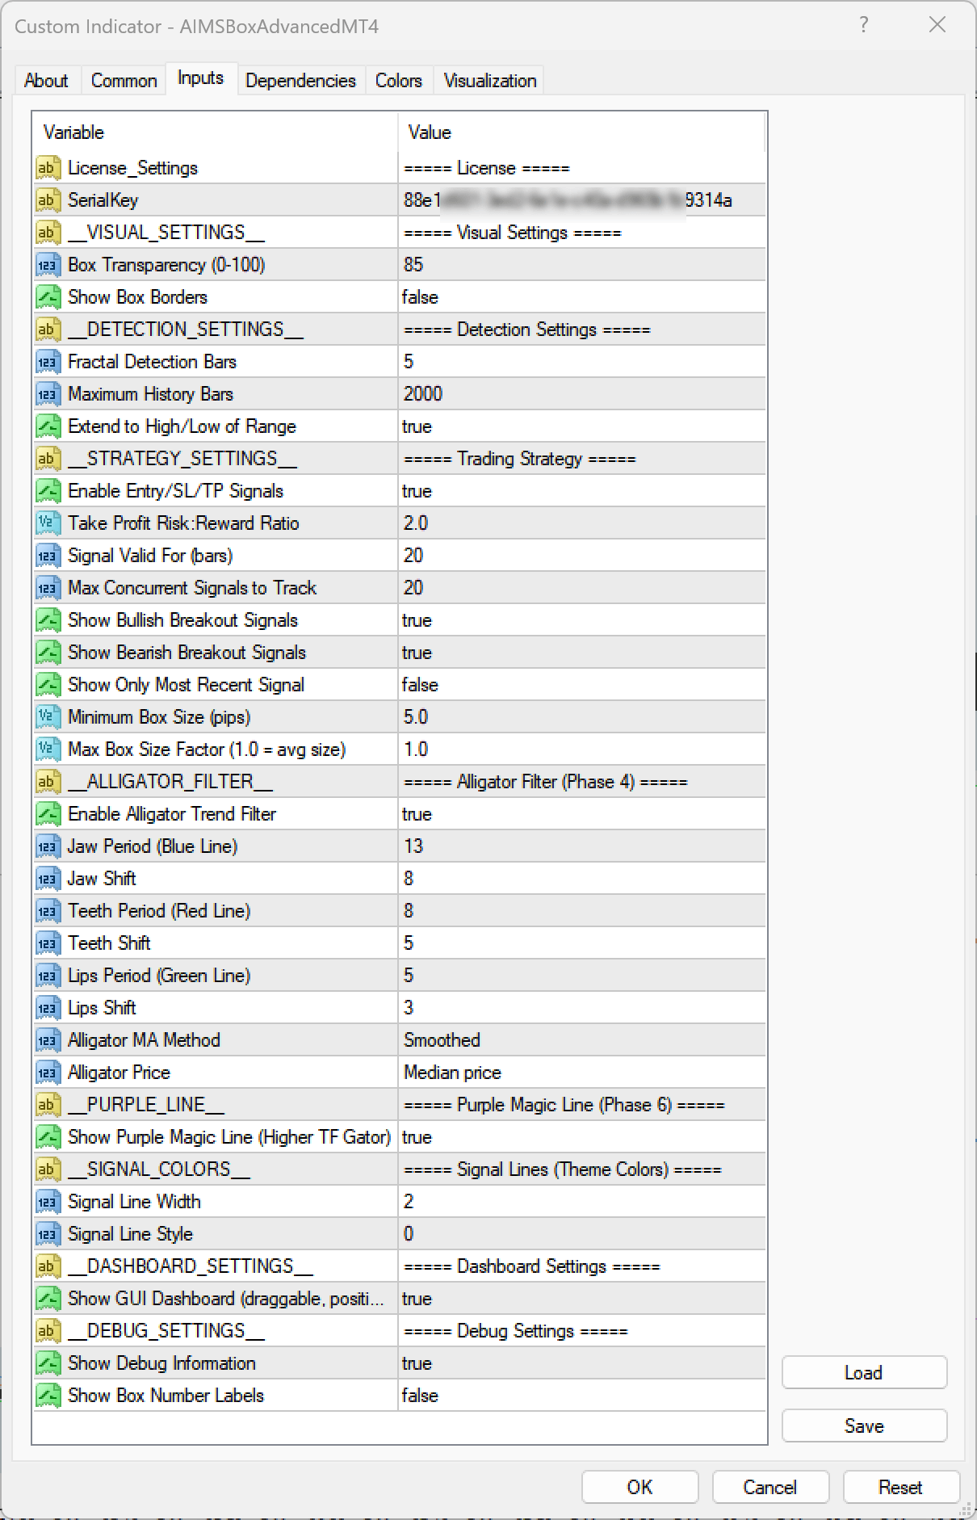This screenshot has height=1520, width=977.
Task: Click the bool icon beside Enable Entry/SL/TP Signals
Action: (x=48, y=491)
